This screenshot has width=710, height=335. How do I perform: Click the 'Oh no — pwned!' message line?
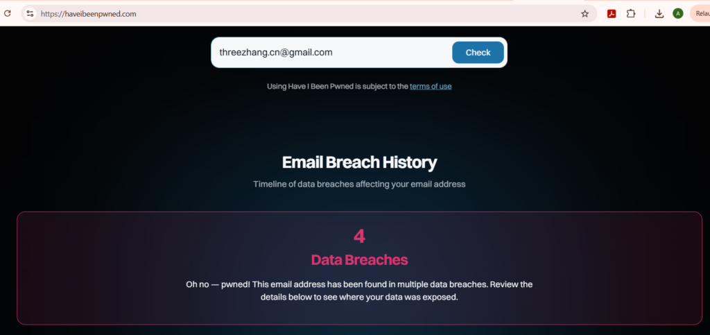[x=360, y=285]
